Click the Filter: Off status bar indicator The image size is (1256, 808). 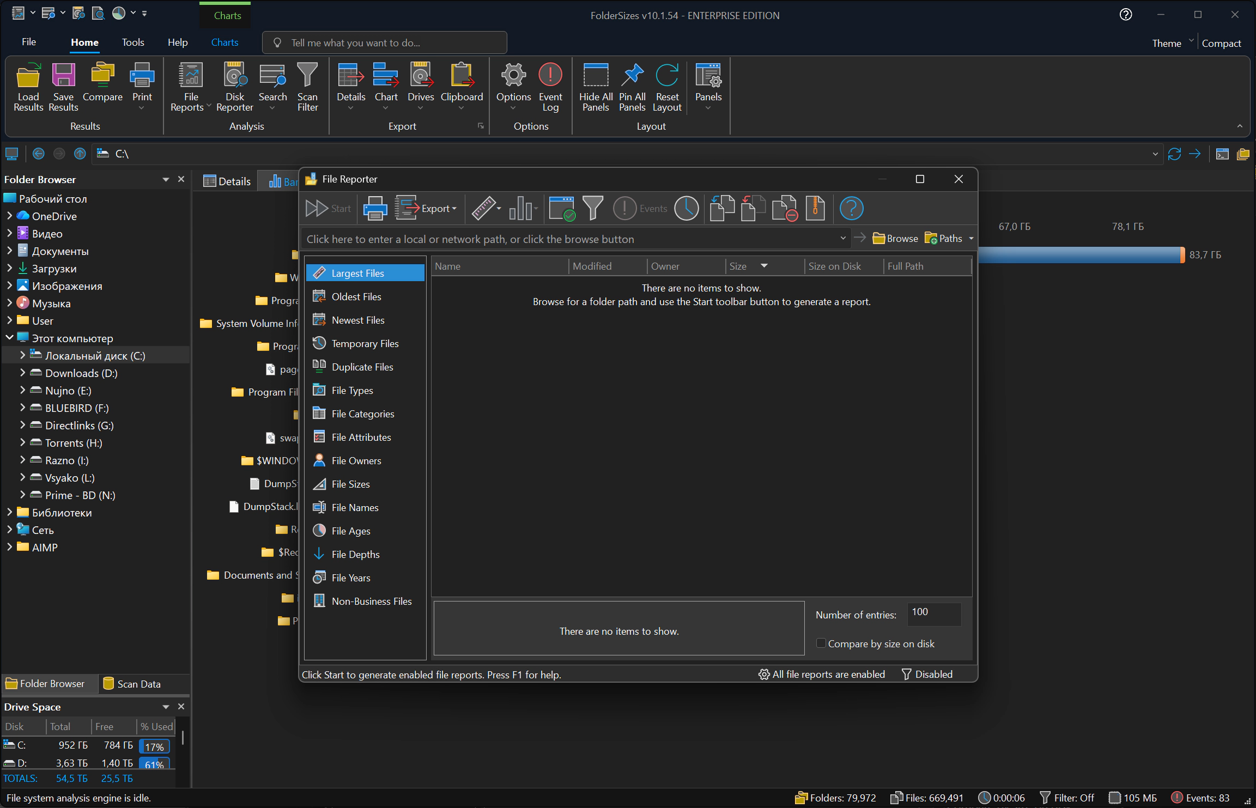[x=1067, y=798]
